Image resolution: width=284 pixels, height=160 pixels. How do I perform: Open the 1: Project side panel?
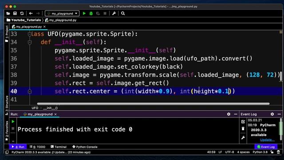tap(7, 34)
